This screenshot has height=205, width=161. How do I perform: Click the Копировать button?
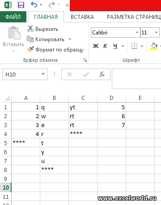click(x=46, y=39)
